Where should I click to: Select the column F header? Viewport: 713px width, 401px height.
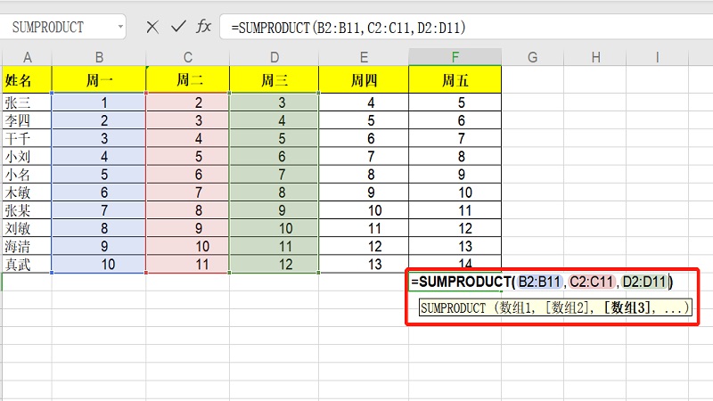tap(455, 57)
